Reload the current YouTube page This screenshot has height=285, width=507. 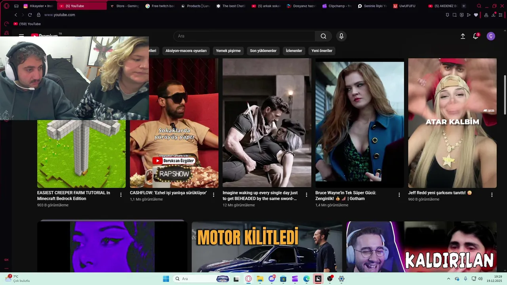pyautogui.click(x=30, y=15)
